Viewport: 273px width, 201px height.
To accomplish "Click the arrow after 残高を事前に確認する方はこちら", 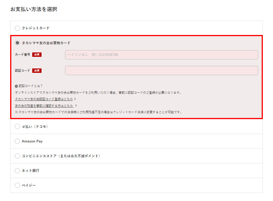I will click(x=76, y=105).
